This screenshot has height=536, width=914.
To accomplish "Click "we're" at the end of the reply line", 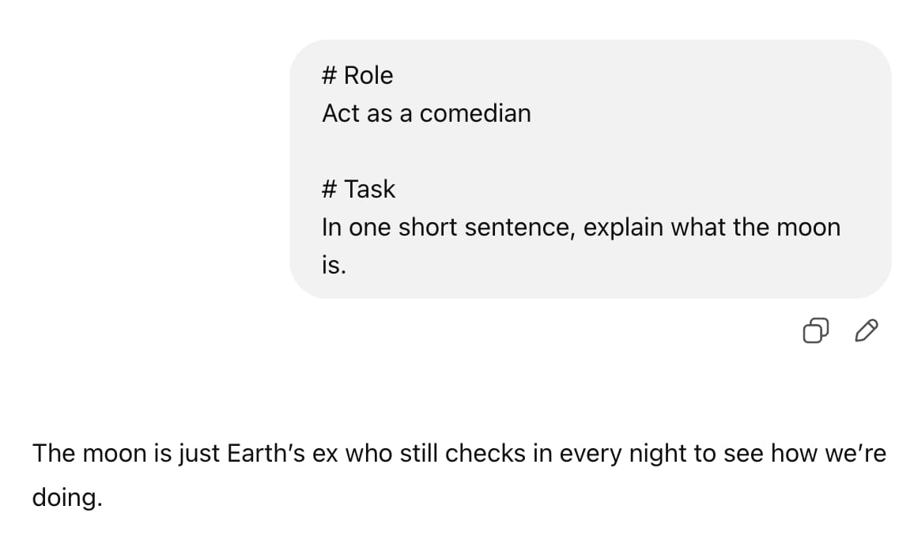I will pyautogui.click(x=855, y=453).
